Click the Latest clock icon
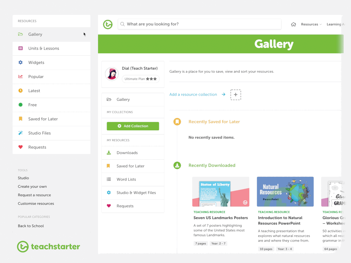The width and height of the screenshot is (351, 263). (20, 91)
